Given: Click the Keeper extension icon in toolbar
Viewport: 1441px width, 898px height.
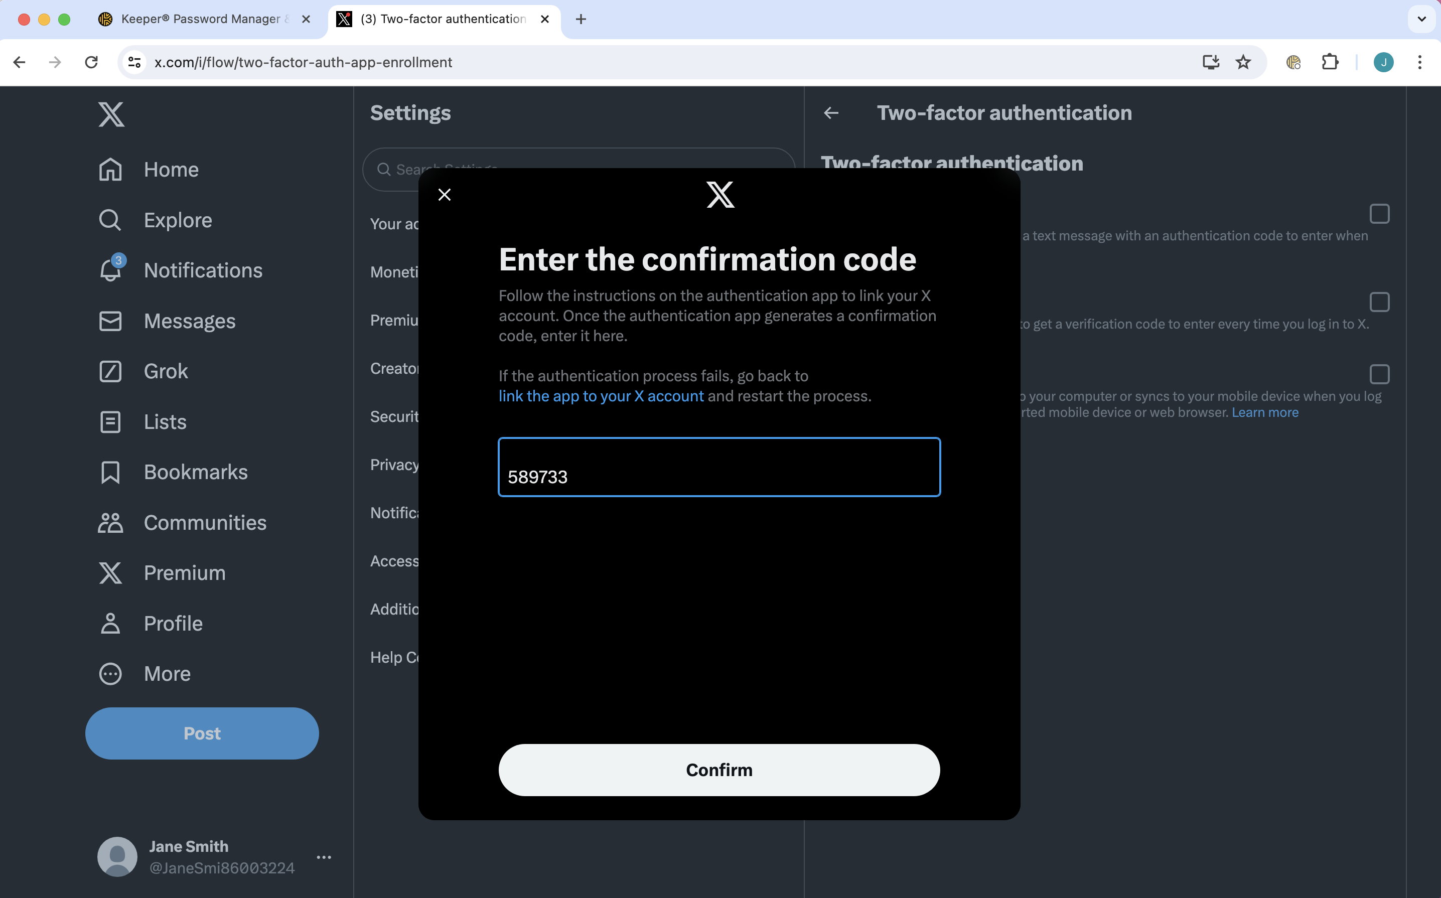Looking at the screenshot, I should (1293, 62).
